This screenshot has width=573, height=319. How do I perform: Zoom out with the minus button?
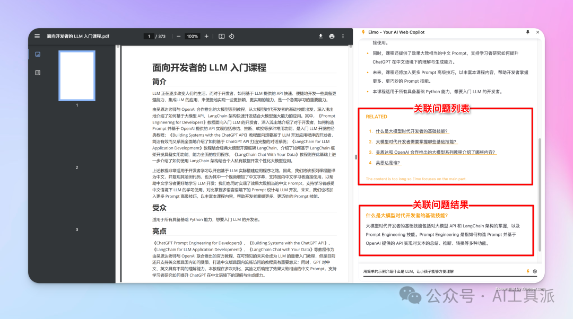pyautogui.click(x=178, y=36)
